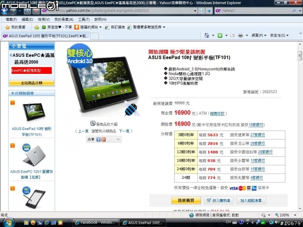Go to 下一頁 next product link
Image resolution: width=303 pixels, height=227 pixels.
click(124, 131)
